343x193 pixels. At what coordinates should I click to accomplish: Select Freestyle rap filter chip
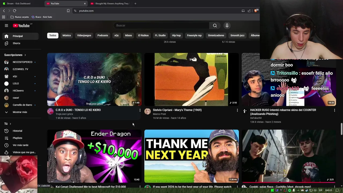click(x=194, y=35)
